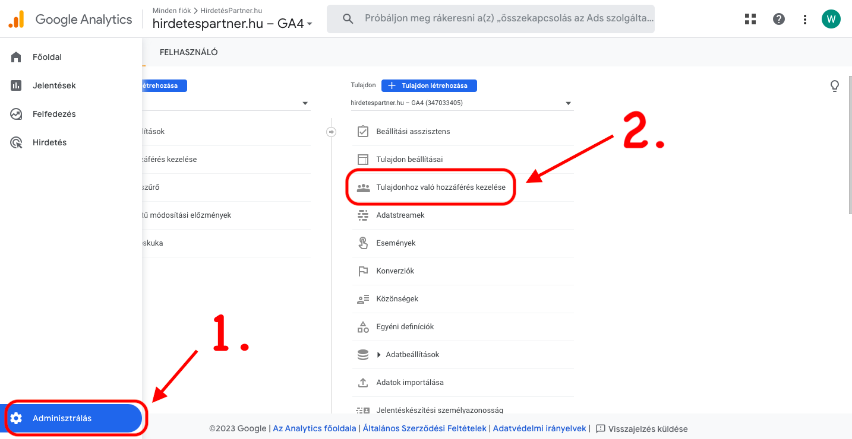
Task: Expand the Adatbeállítások section
Action: pos(379,354)
